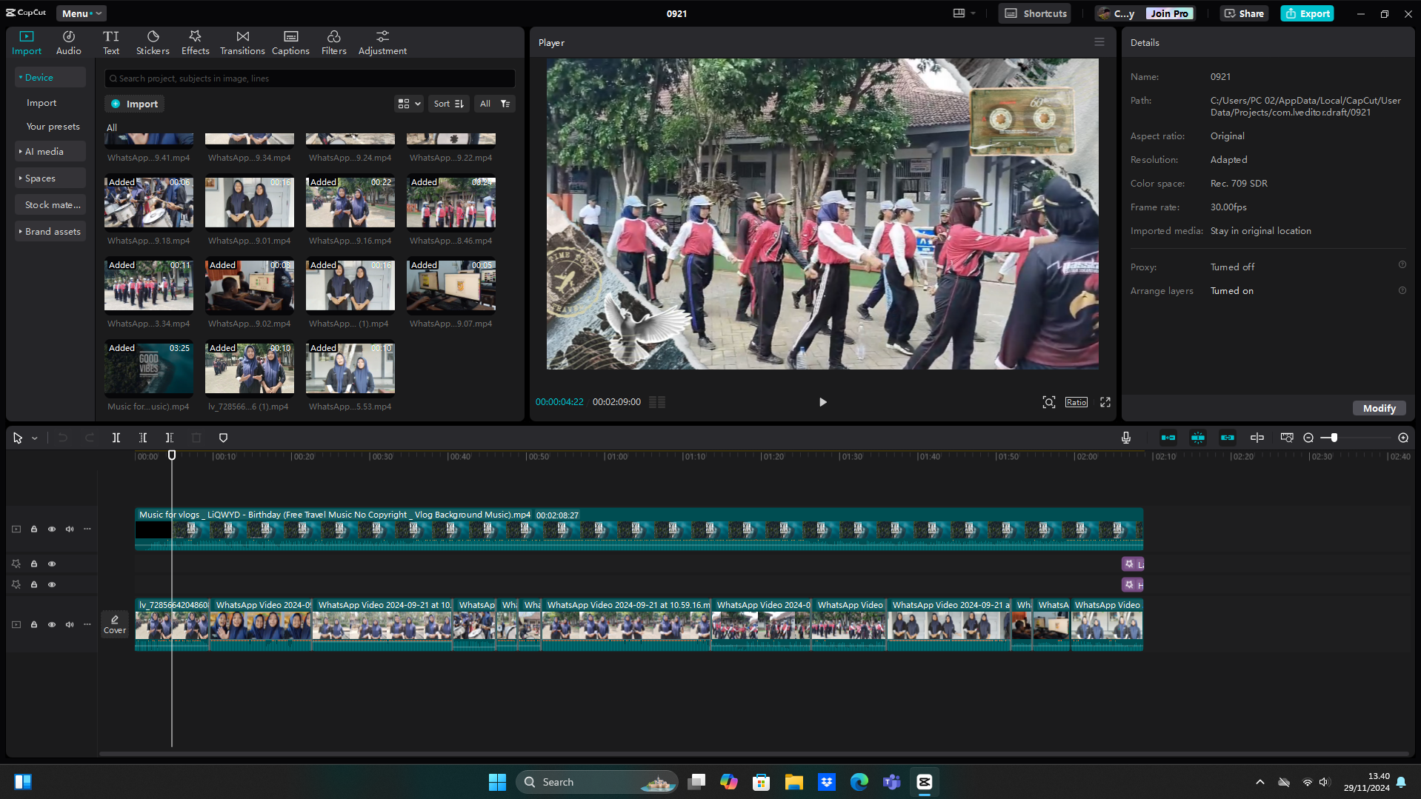Toggle the main track magnet button
The width and height of the screenshot is (1421, 799).
[1168, 438]
